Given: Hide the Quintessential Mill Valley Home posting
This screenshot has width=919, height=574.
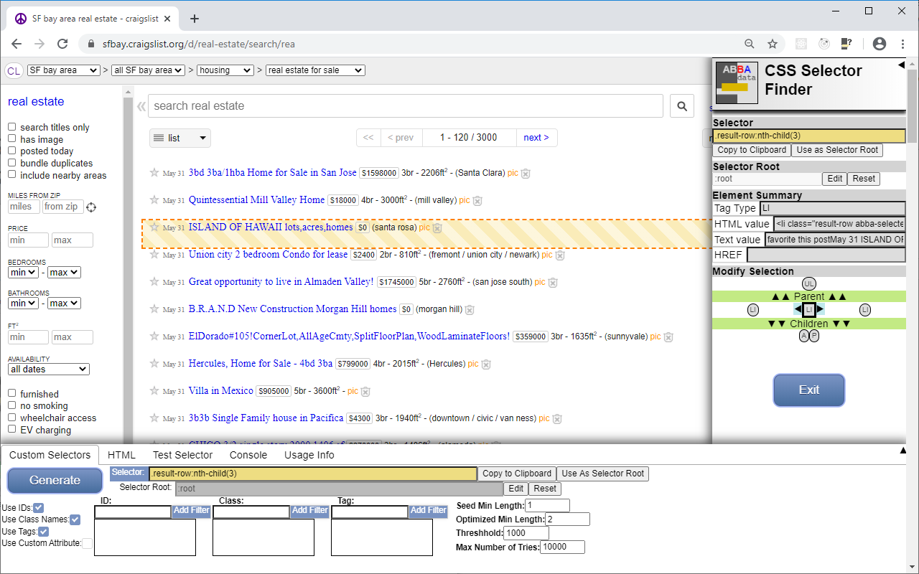Looking at the screenshot, I should tap(477, 201).
